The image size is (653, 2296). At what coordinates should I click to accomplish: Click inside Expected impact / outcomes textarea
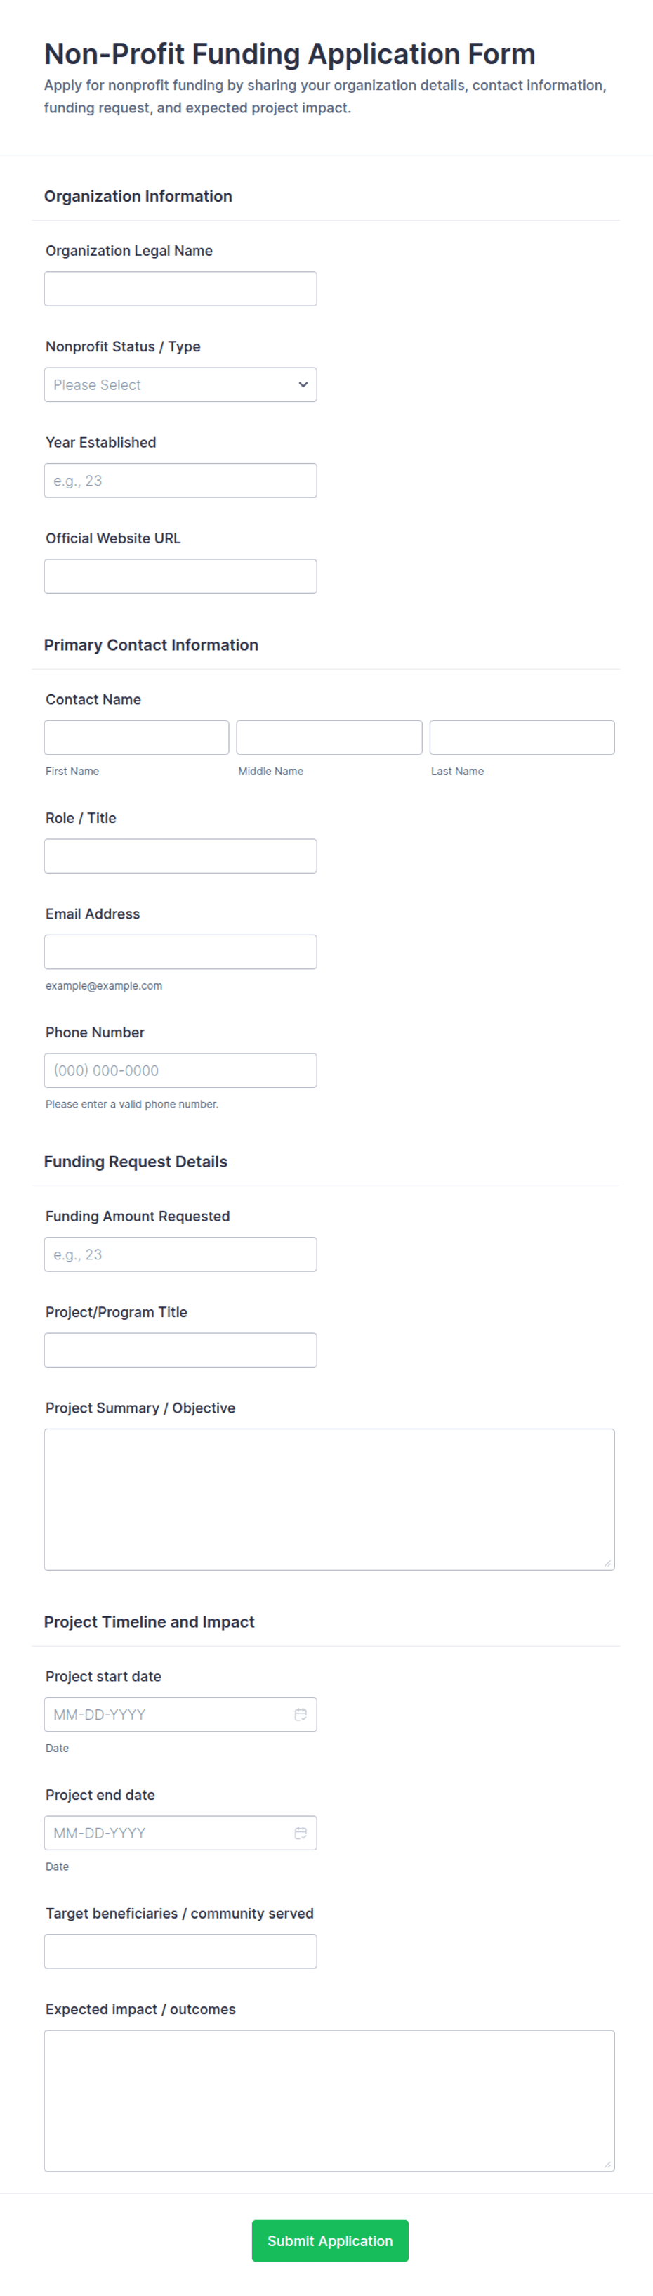tap(329, 2100)
